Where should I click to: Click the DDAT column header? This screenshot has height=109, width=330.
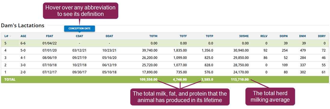(109, 36)
